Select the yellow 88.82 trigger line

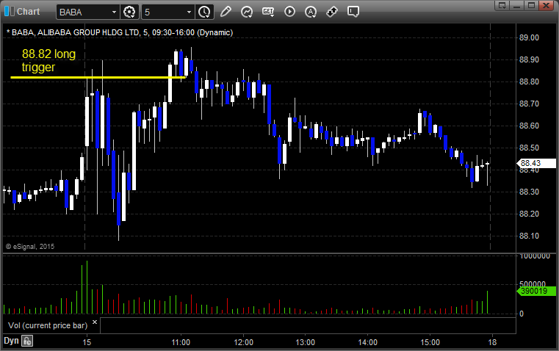click(x=98, y=77)
